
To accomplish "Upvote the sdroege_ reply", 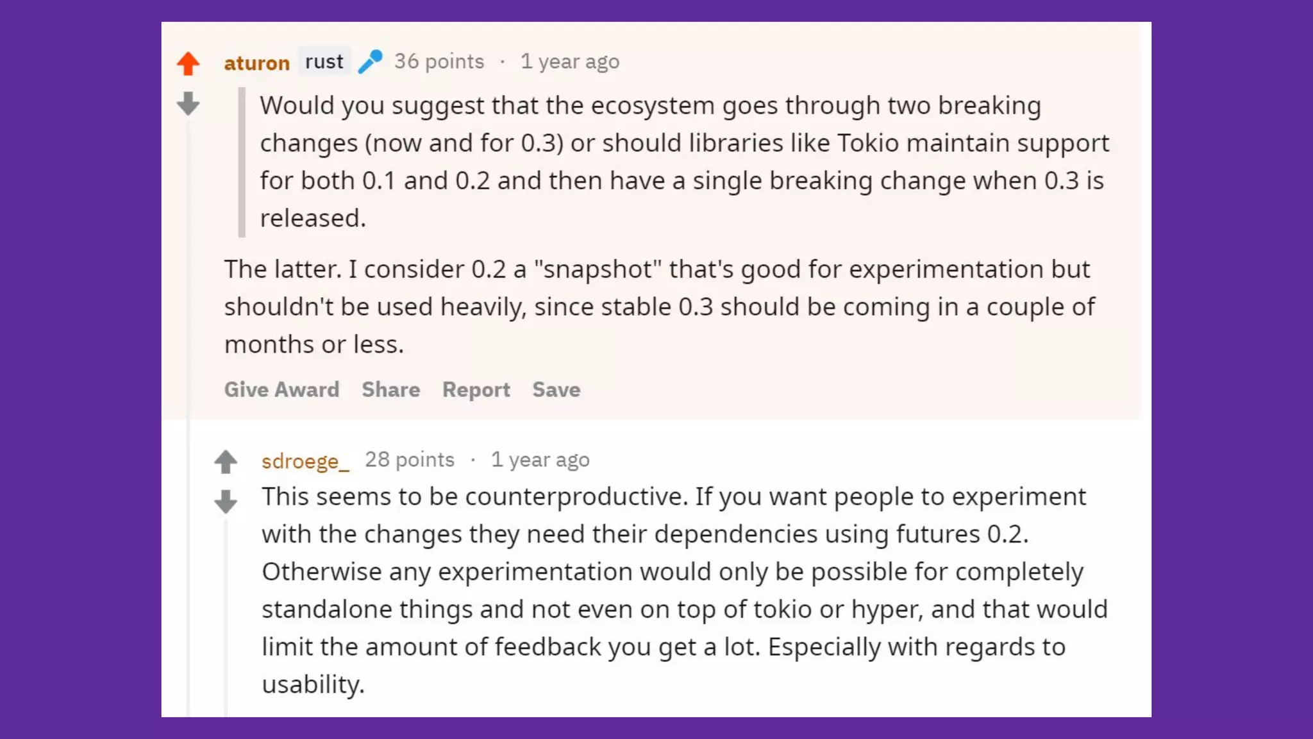I will click(x=226, y=462).
